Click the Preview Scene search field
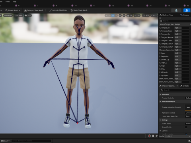 point(176,90)
